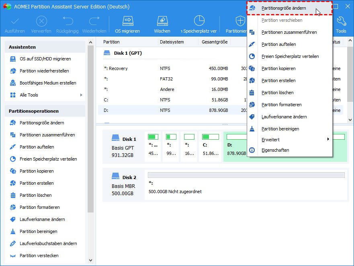Select Partition formatieren in the context menu
The image size is (354, 266).
[290, 105]
